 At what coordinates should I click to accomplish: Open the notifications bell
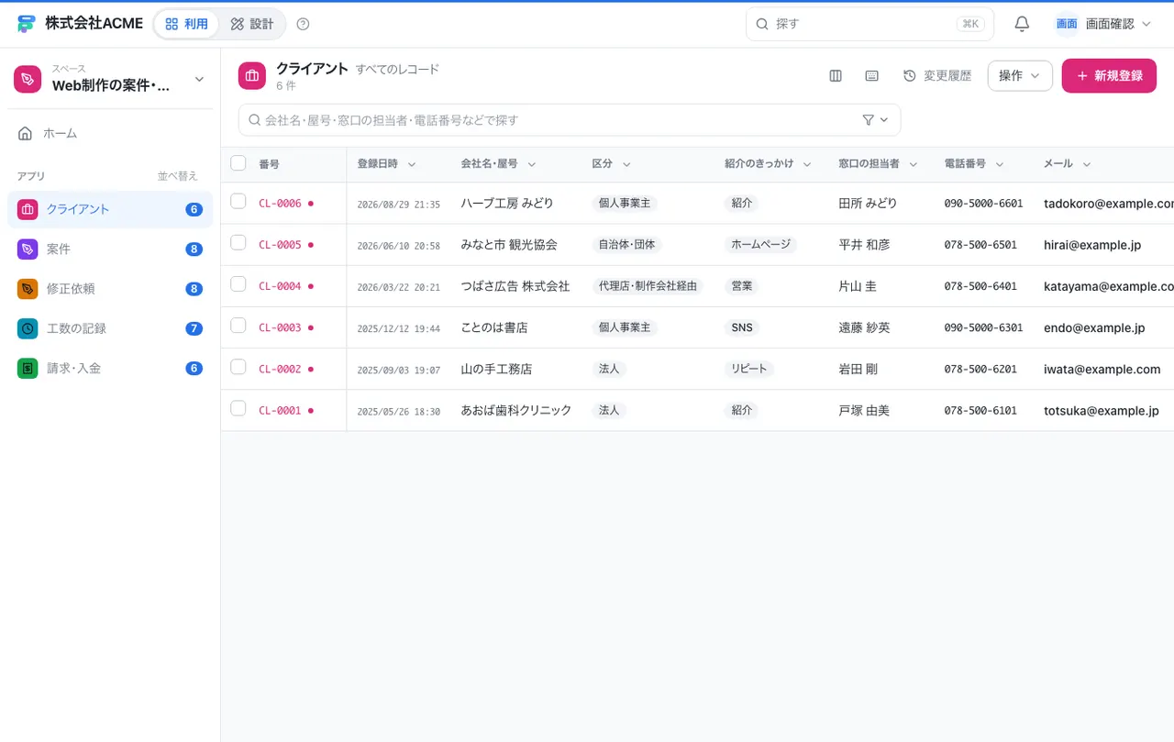[1022, 24]
